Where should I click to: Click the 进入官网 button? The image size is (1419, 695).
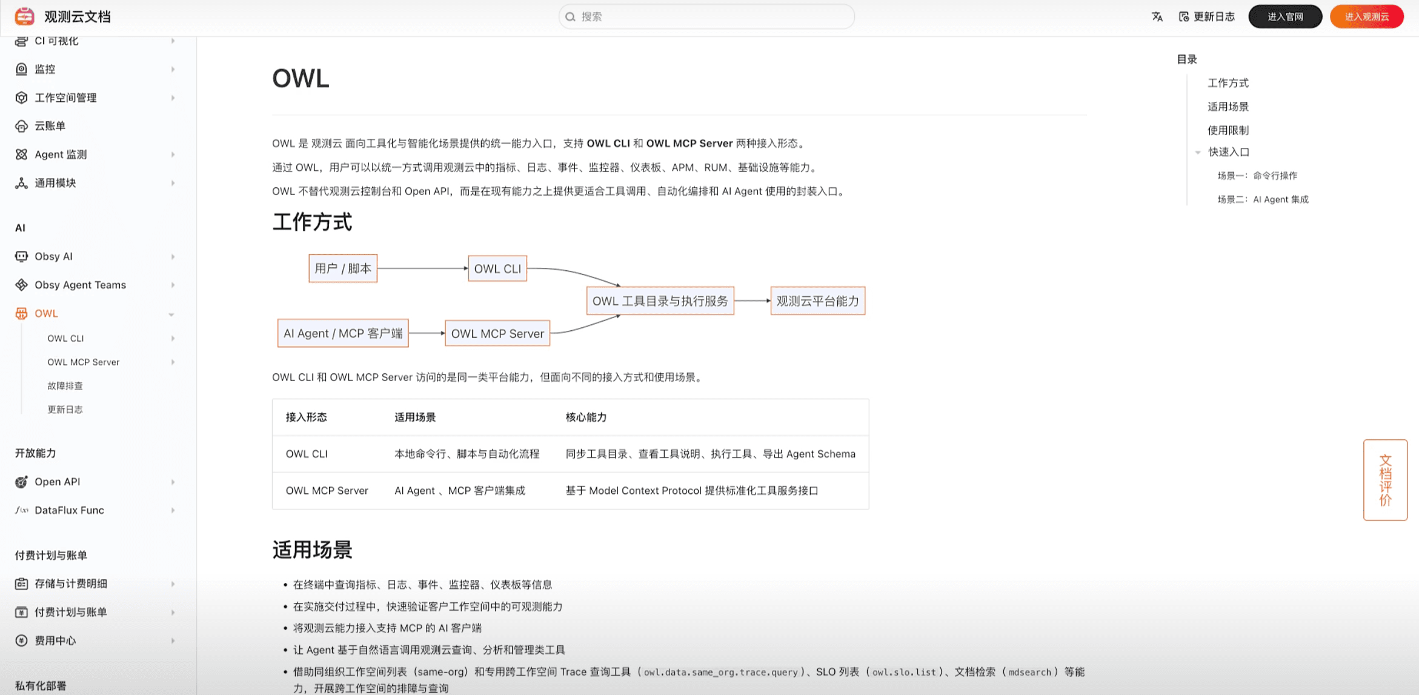tap(1285, 16)
